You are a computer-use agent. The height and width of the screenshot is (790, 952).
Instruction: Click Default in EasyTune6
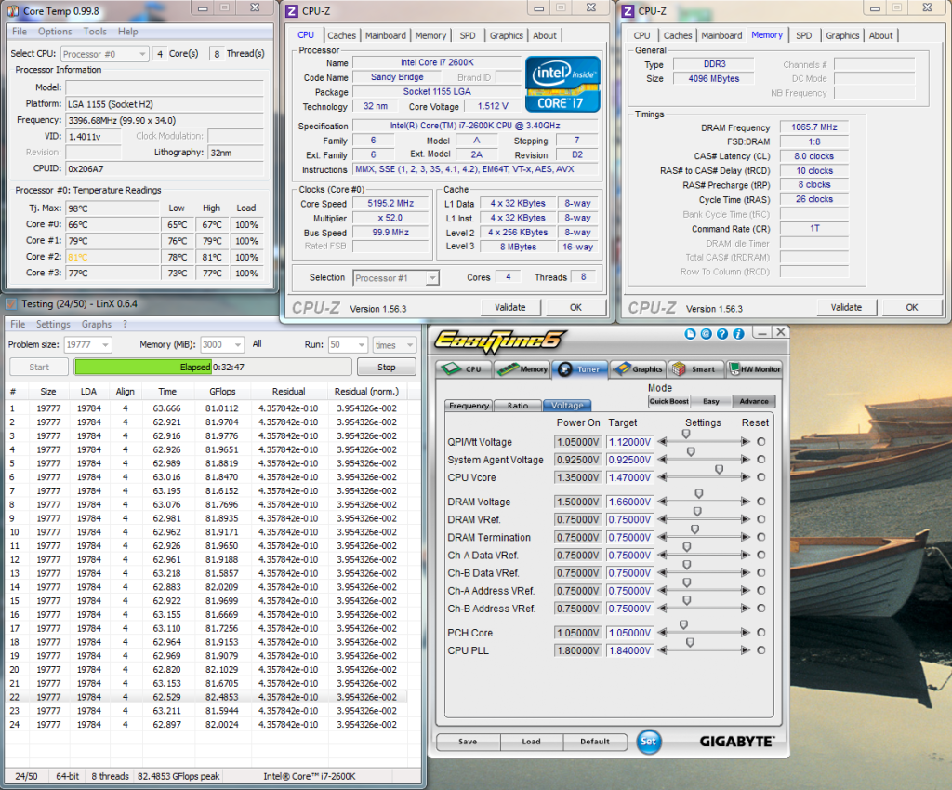click(x=595, y=742)
